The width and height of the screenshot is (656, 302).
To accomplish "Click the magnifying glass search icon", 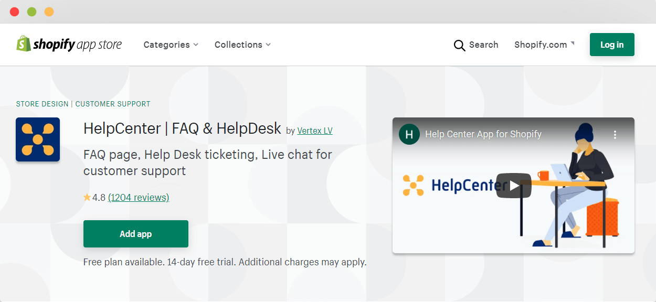I will click(x=459, y=45).
